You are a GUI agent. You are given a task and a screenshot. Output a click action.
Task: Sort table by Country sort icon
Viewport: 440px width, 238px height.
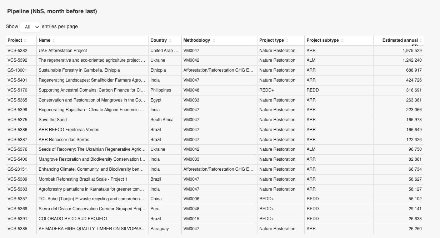click(170, 41)
